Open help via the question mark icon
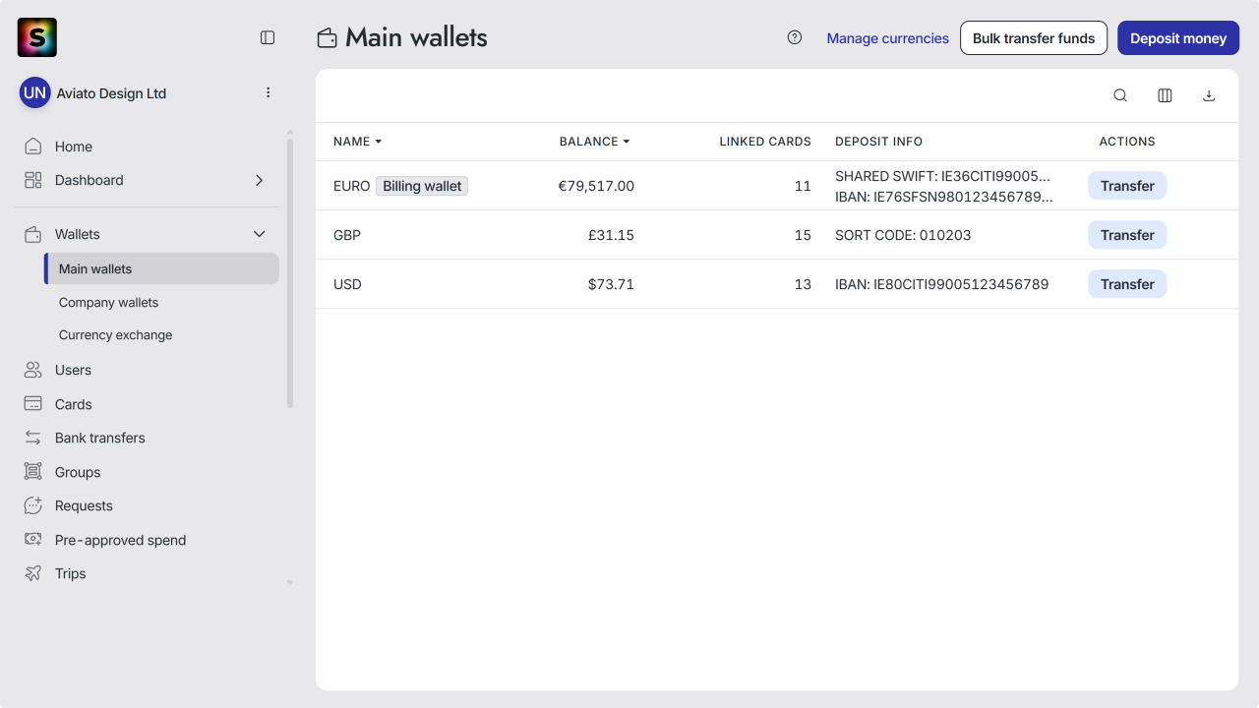The height and width of the screenshot is (708, 1259). 795,37
